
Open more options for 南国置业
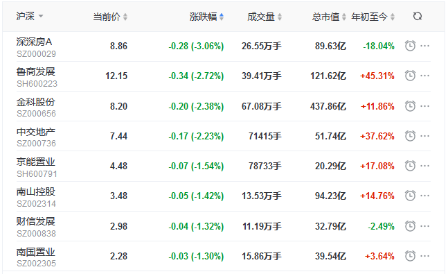[425, 256]
